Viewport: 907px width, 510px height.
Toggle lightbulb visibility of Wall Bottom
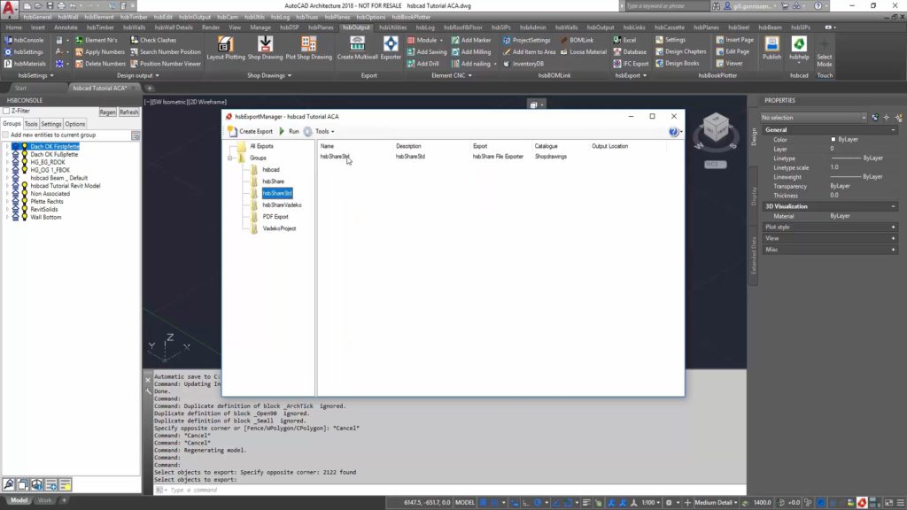(x=24, y=218)
